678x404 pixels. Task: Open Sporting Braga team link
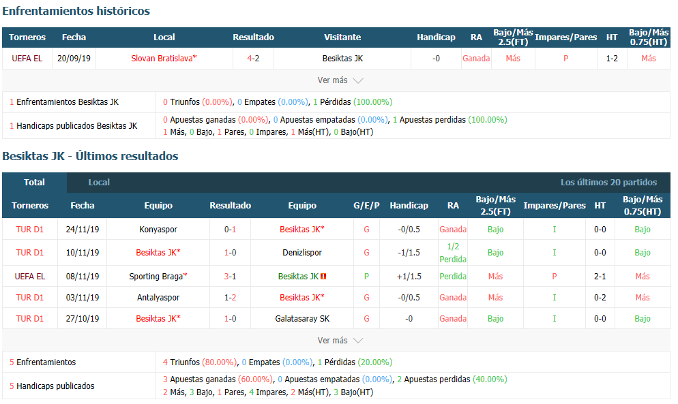[x=158, y=277]
